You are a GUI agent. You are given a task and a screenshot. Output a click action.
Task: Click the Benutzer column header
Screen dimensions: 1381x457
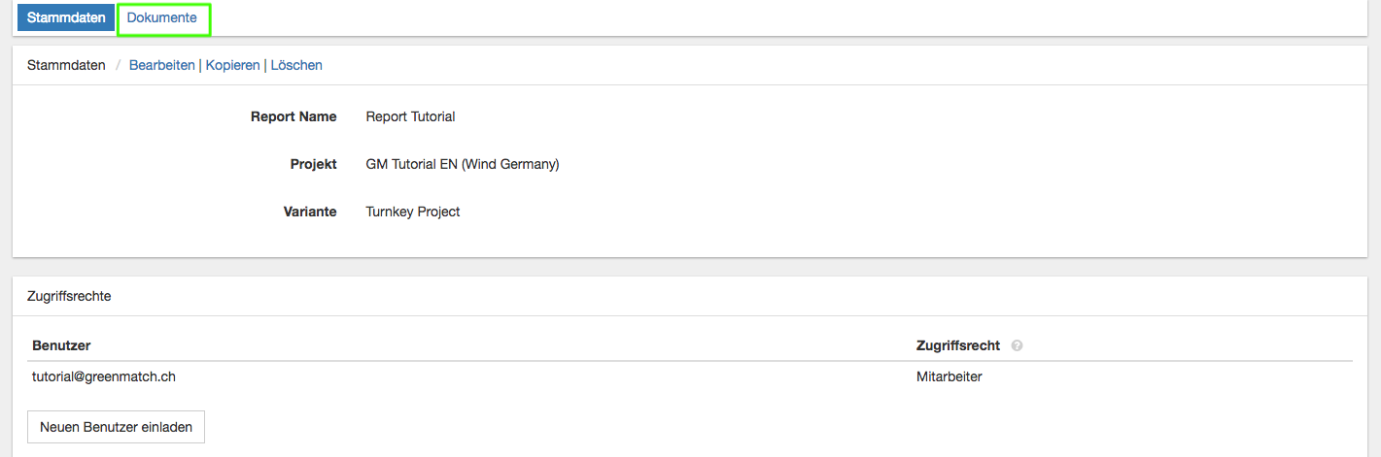[x=61, y=345]
